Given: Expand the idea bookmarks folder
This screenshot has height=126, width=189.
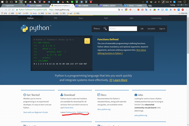Looking at the screenshot, I should tap(48, 13).
